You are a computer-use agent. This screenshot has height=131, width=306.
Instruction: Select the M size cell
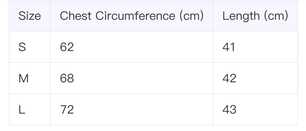(23, 78)
